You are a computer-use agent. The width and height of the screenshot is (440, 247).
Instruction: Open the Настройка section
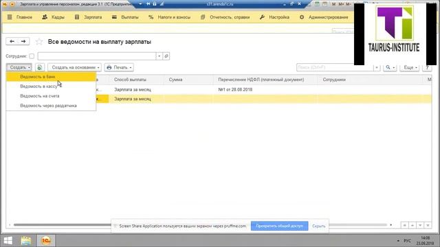[x=274, y=17]
